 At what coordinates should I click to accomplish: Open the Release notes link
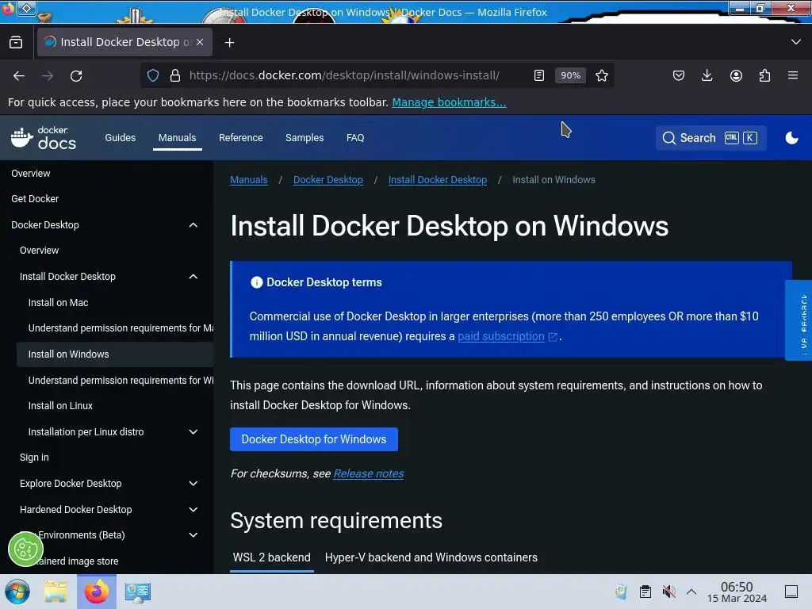click(368, 473)
